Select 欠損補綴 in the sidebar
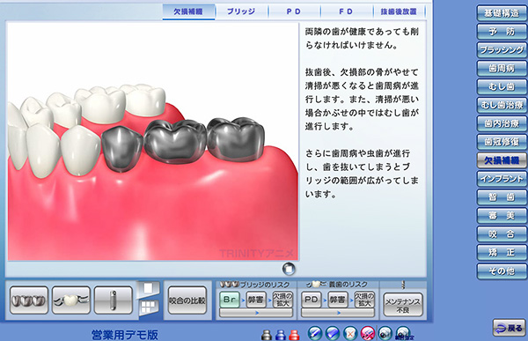Viewport: 528px width, 341px height. pos(502,160)
